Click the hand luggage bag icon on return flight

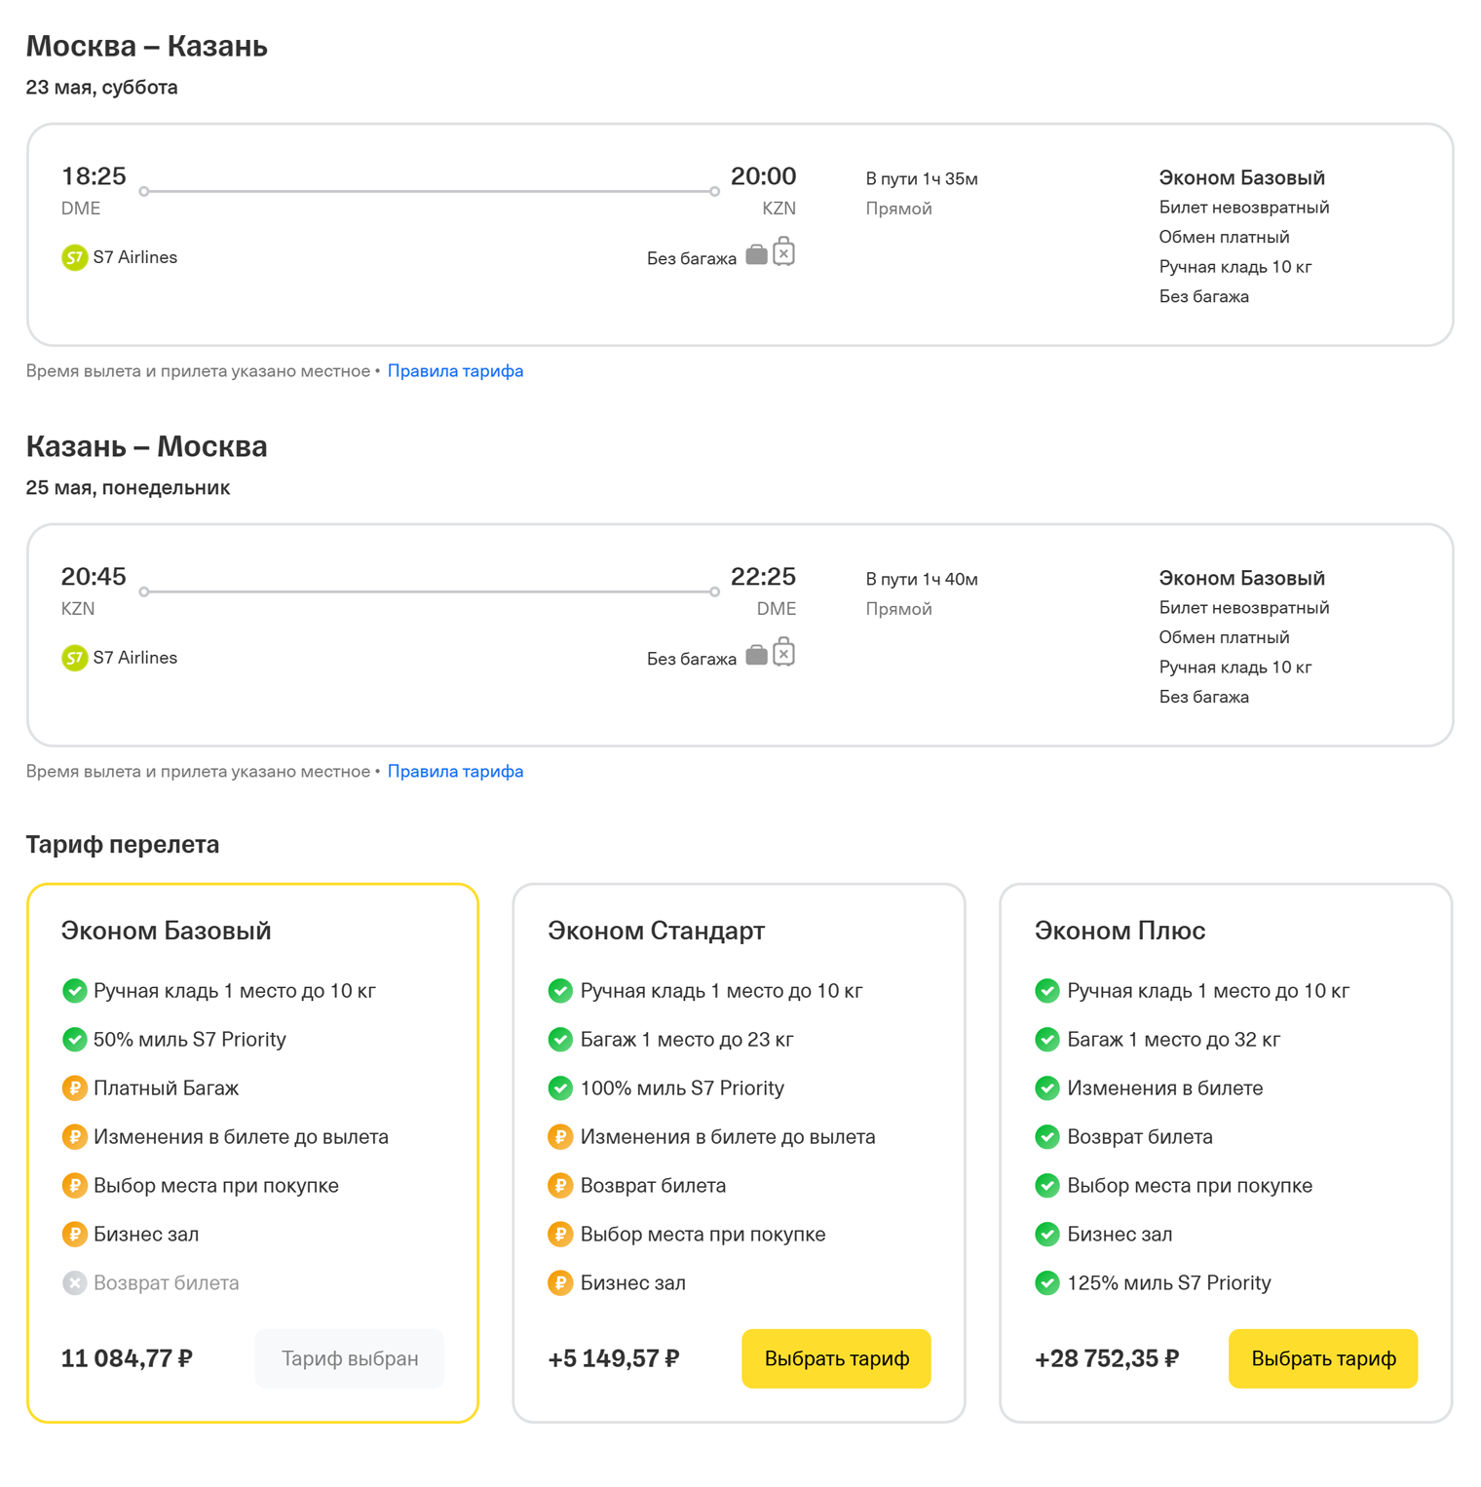tap(756, 656)
